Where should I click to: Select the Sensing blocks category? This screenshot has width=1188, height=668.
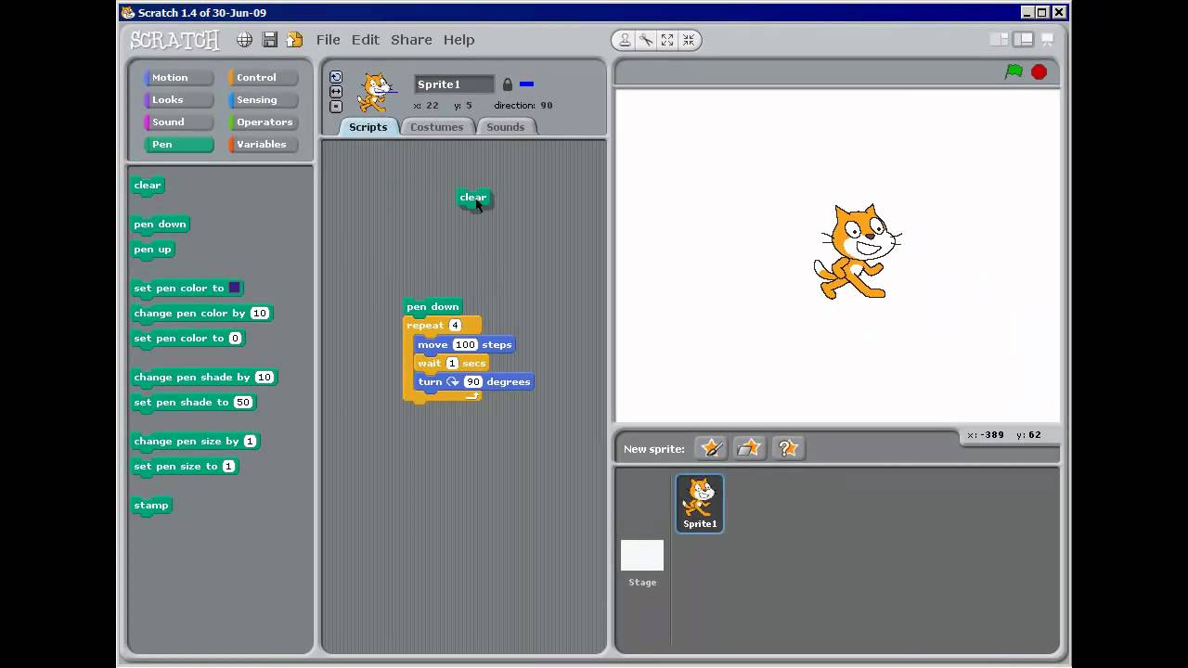[x=262, y=100]
